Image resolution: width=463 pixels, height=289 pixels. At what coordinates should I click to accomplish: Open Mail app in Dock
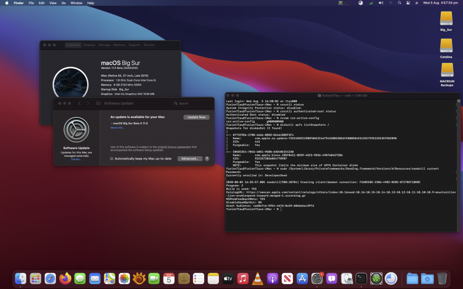pyautogui.click(x=95, y=278)
